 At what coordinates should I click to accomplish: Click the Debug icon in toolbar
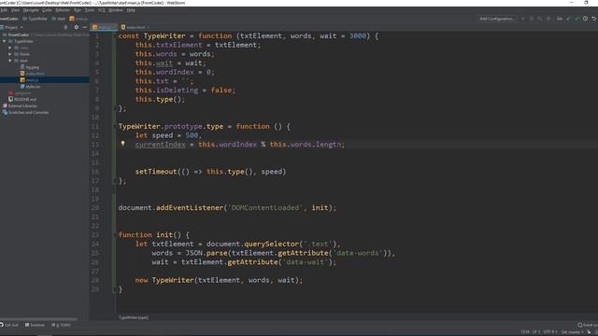pos(532,19)
